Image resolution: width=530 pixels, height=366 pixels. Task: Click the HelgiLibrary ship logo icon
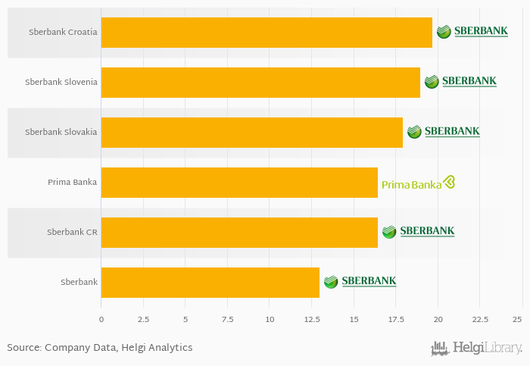441,349
